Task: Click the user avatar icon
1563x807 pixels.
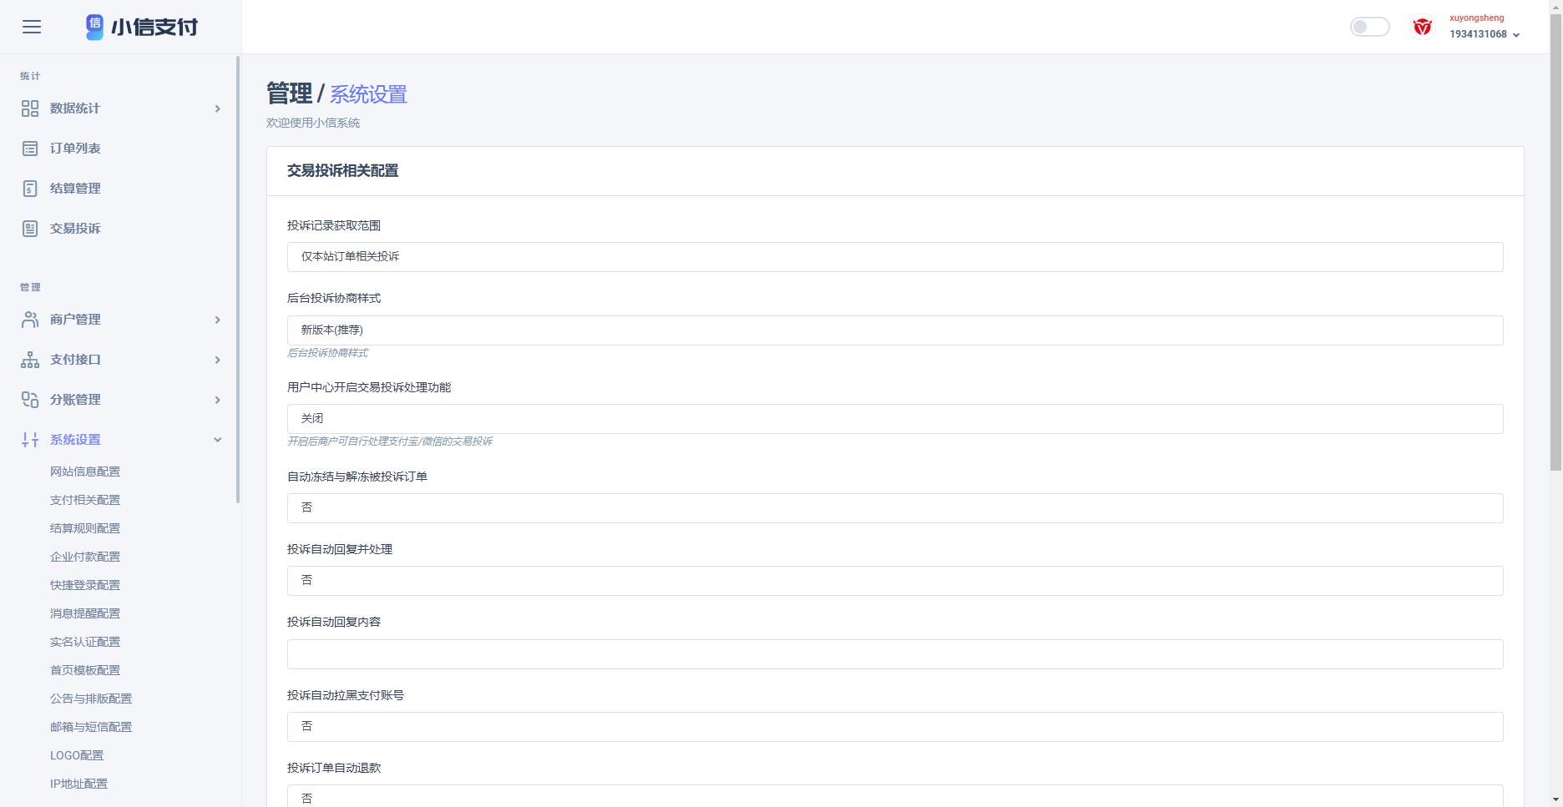Action: [1422, 28]
